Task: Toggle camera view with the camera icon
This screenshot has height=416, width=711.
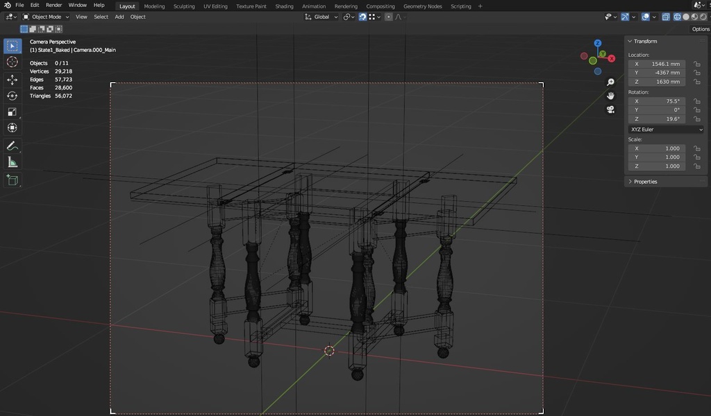Action: pos(610,110)
